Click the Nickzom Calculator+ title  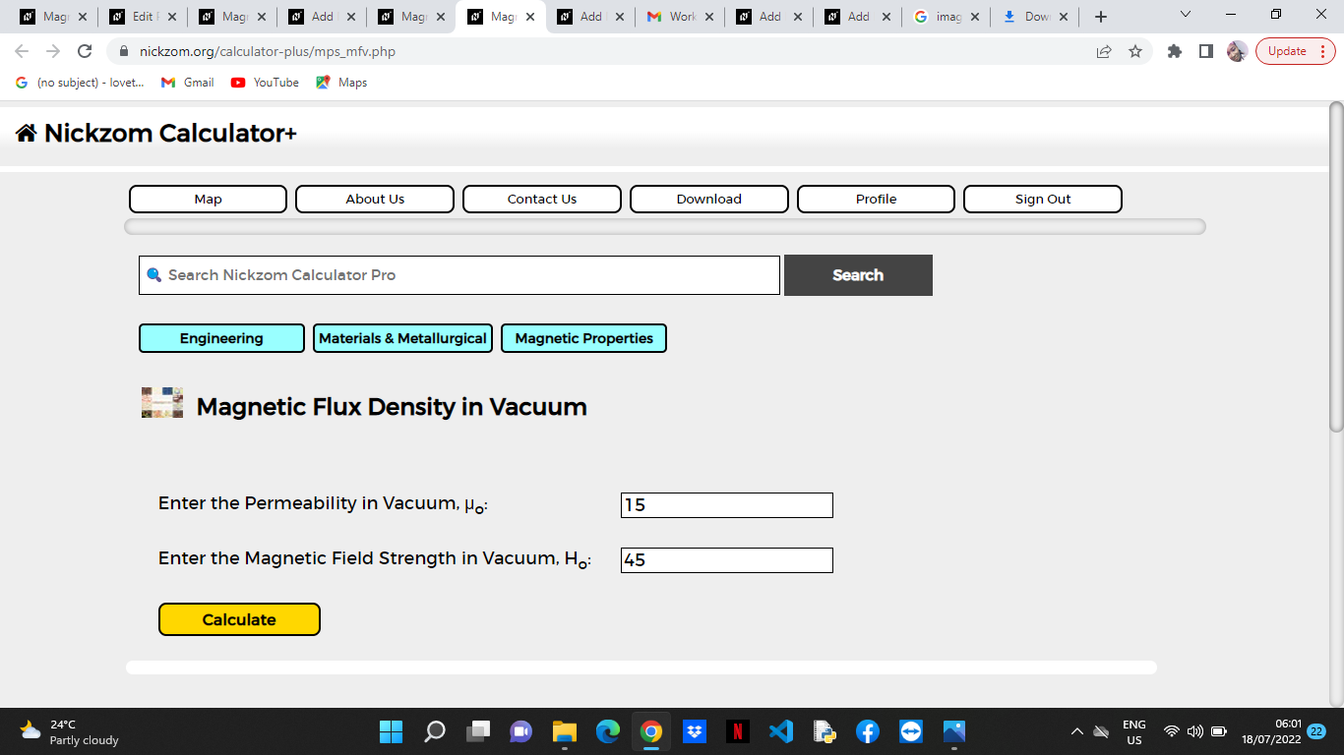(170, 133)
